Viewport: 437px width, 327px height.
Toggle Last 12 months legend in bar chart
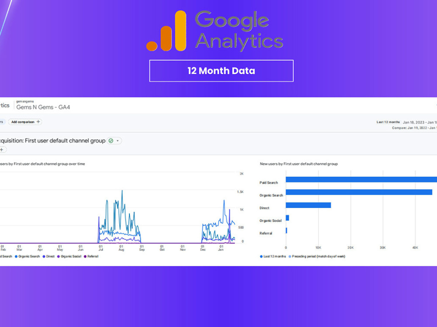click(x=273, y=256)
